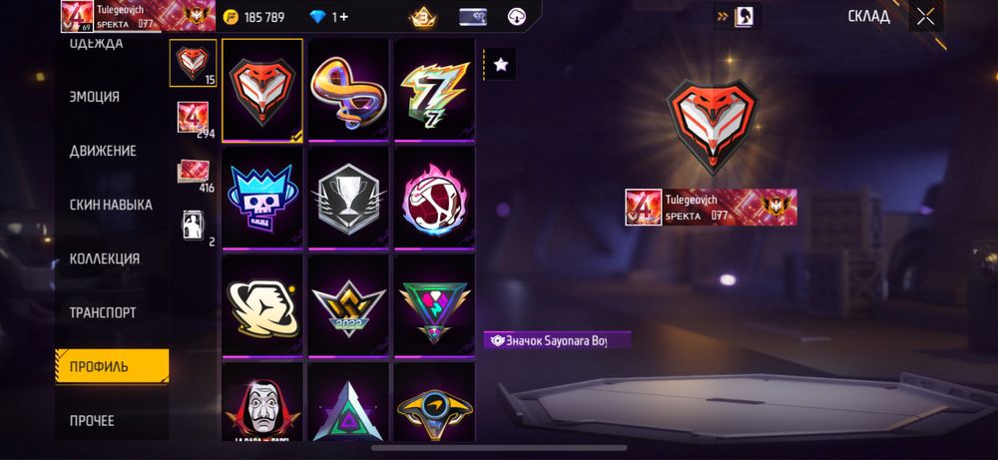The image size is (998, 460).
Task: Select the silver trophy hexagon badge
Action: [348, 198]
